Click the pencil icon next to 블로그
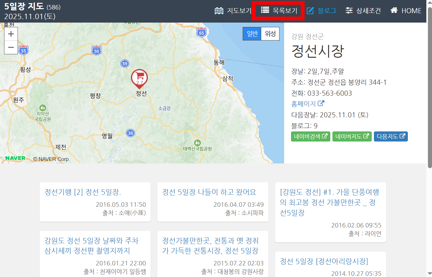 click(x=310, y=10)
